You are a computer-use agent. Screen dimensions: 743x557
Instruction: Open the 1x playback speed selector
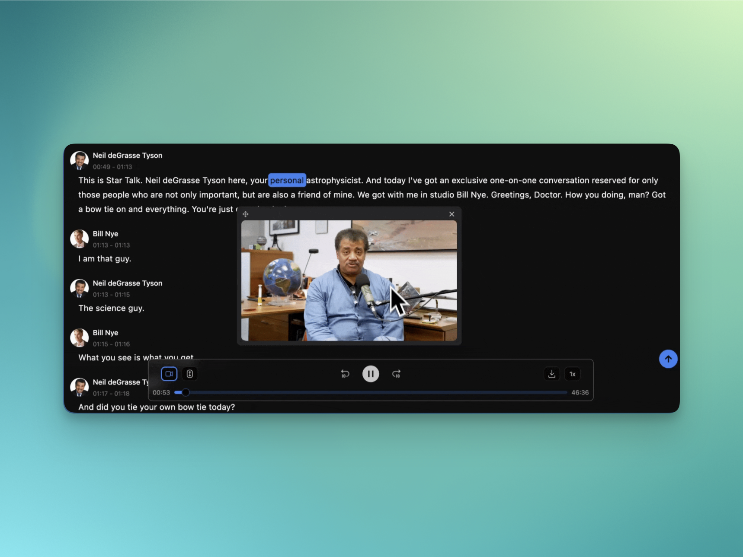pyautogui.click(x=572, y=374)
